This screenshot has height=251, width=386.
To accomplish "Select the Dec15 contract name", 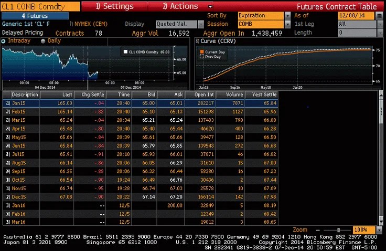I will tap(19, 197).
